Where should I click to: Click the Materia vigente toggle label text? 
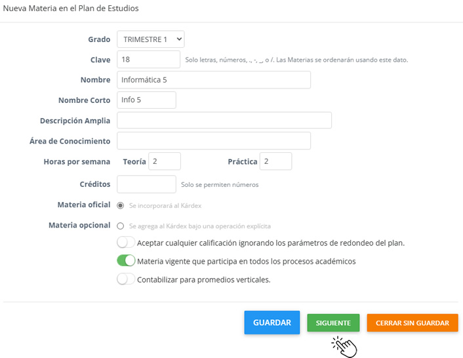tap(246, 261)
